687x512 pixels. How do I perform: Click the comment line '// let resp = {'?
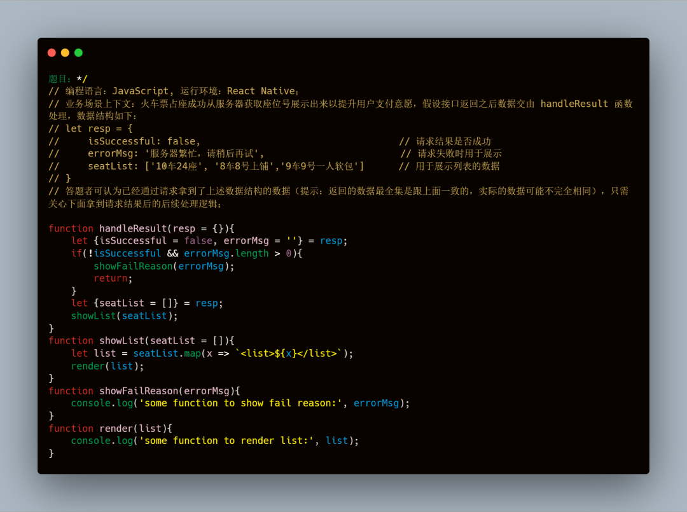pyautogui.click(x=91, y=128)
